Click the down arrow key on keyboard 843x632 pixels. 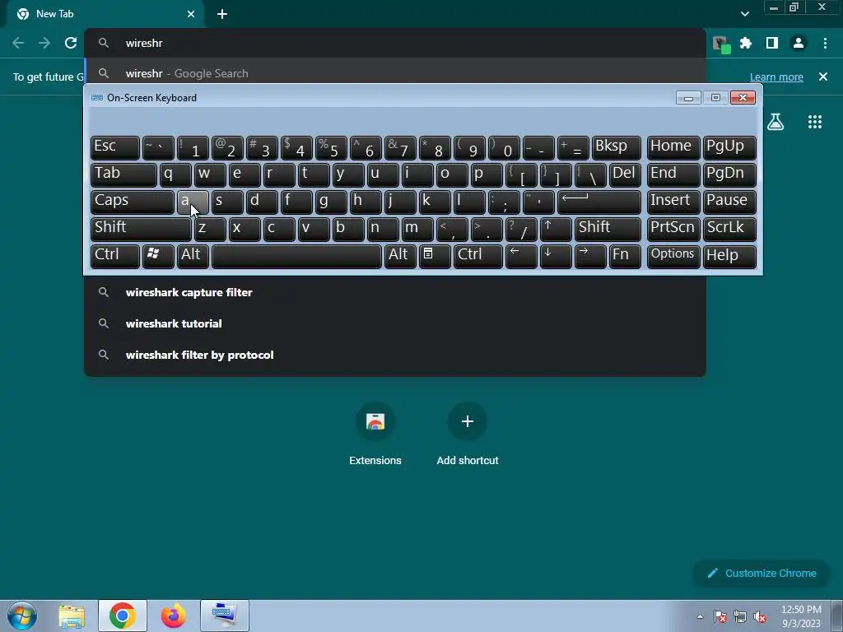click(x=556, y=257)
